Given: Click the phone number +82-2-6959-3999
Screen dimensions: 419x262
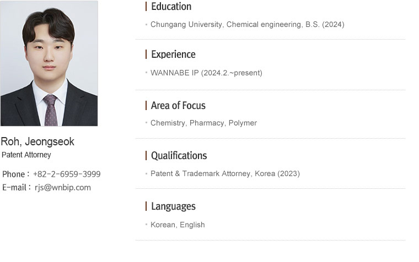Looking at the screenshot, I should click(67, 174).
